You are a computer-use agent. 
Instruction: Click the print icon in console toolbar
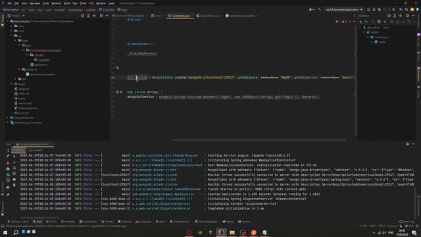14,179
